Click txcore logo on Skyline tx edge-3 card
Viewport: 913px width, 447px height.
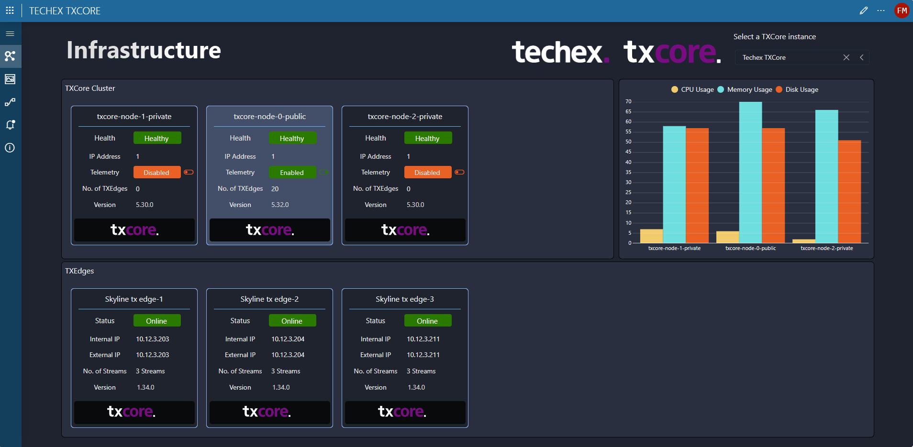tap(405, 413)
